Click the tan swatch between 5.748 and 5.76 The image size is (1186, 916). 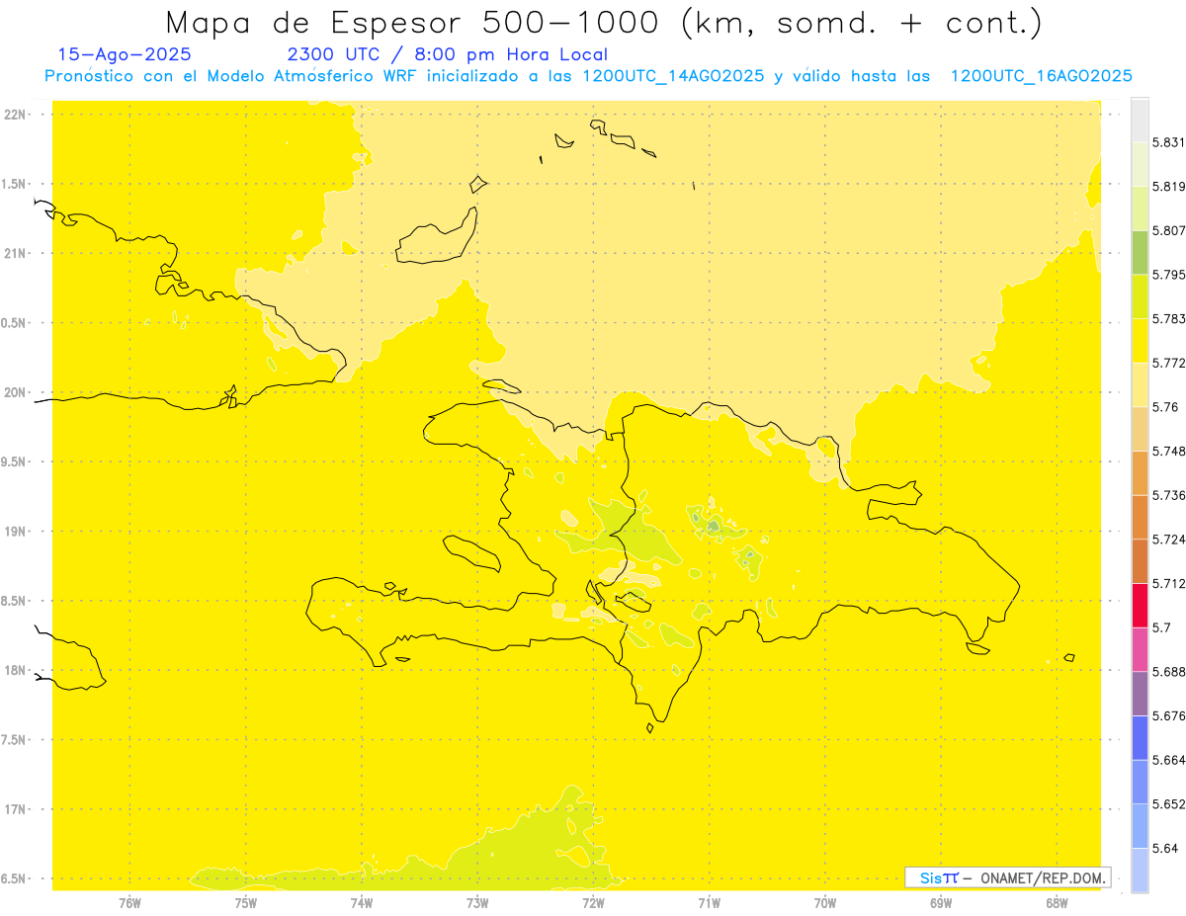[1140, 429]
